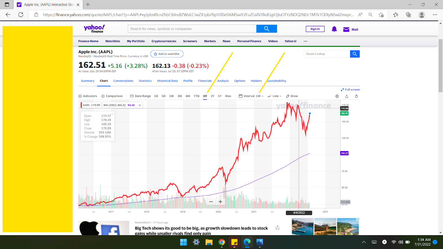This screenshot has height=249, width=443.
Task: Click the Quote Lookup search icon
Action: point(355,54)
